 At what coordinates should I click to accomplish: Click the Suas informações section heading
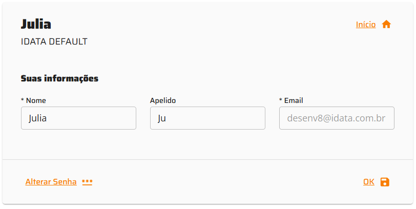(x=59, y=78)
